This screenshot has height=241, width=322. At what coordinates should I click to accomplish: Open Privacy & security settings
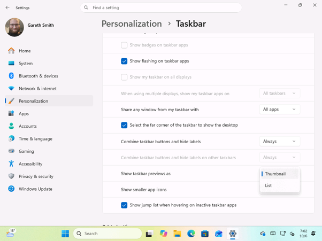pos(49,176)
